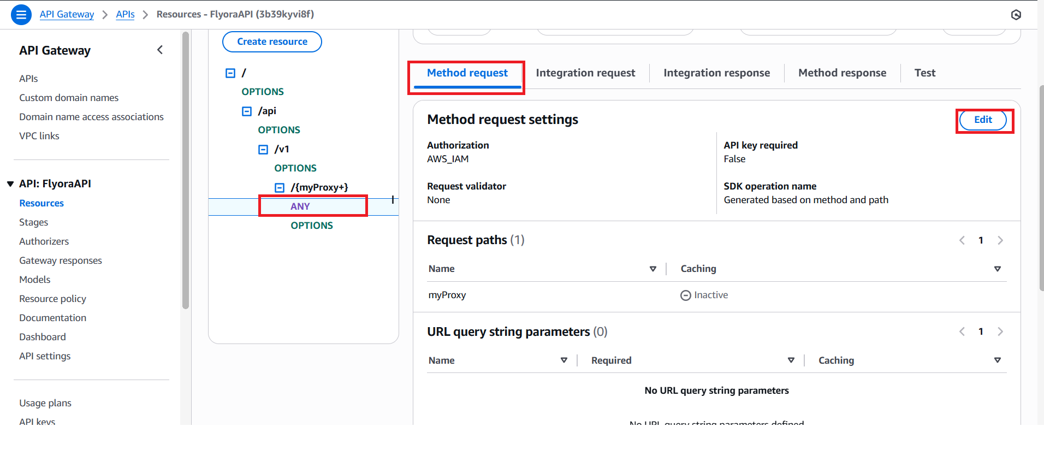Switch to the Integration request tab
1044x450 pixels.
point(585,73)
